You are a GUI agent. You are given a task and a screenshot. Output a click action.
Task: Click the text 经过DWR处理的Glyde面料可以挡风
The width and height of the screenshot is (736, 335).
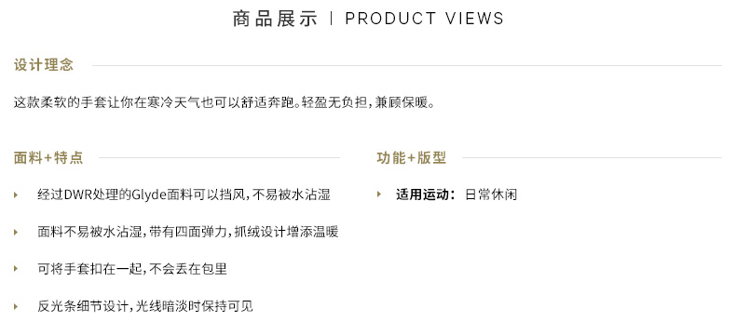[143, 194]
